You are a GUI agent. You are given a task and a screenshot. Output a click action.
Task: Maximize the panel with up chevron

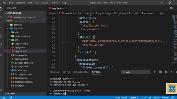click(x=171, y=72)
